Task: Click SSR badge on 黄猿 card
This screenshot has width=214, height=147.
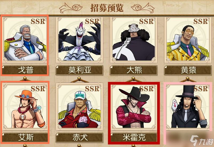Action: [x=201, y=21]
